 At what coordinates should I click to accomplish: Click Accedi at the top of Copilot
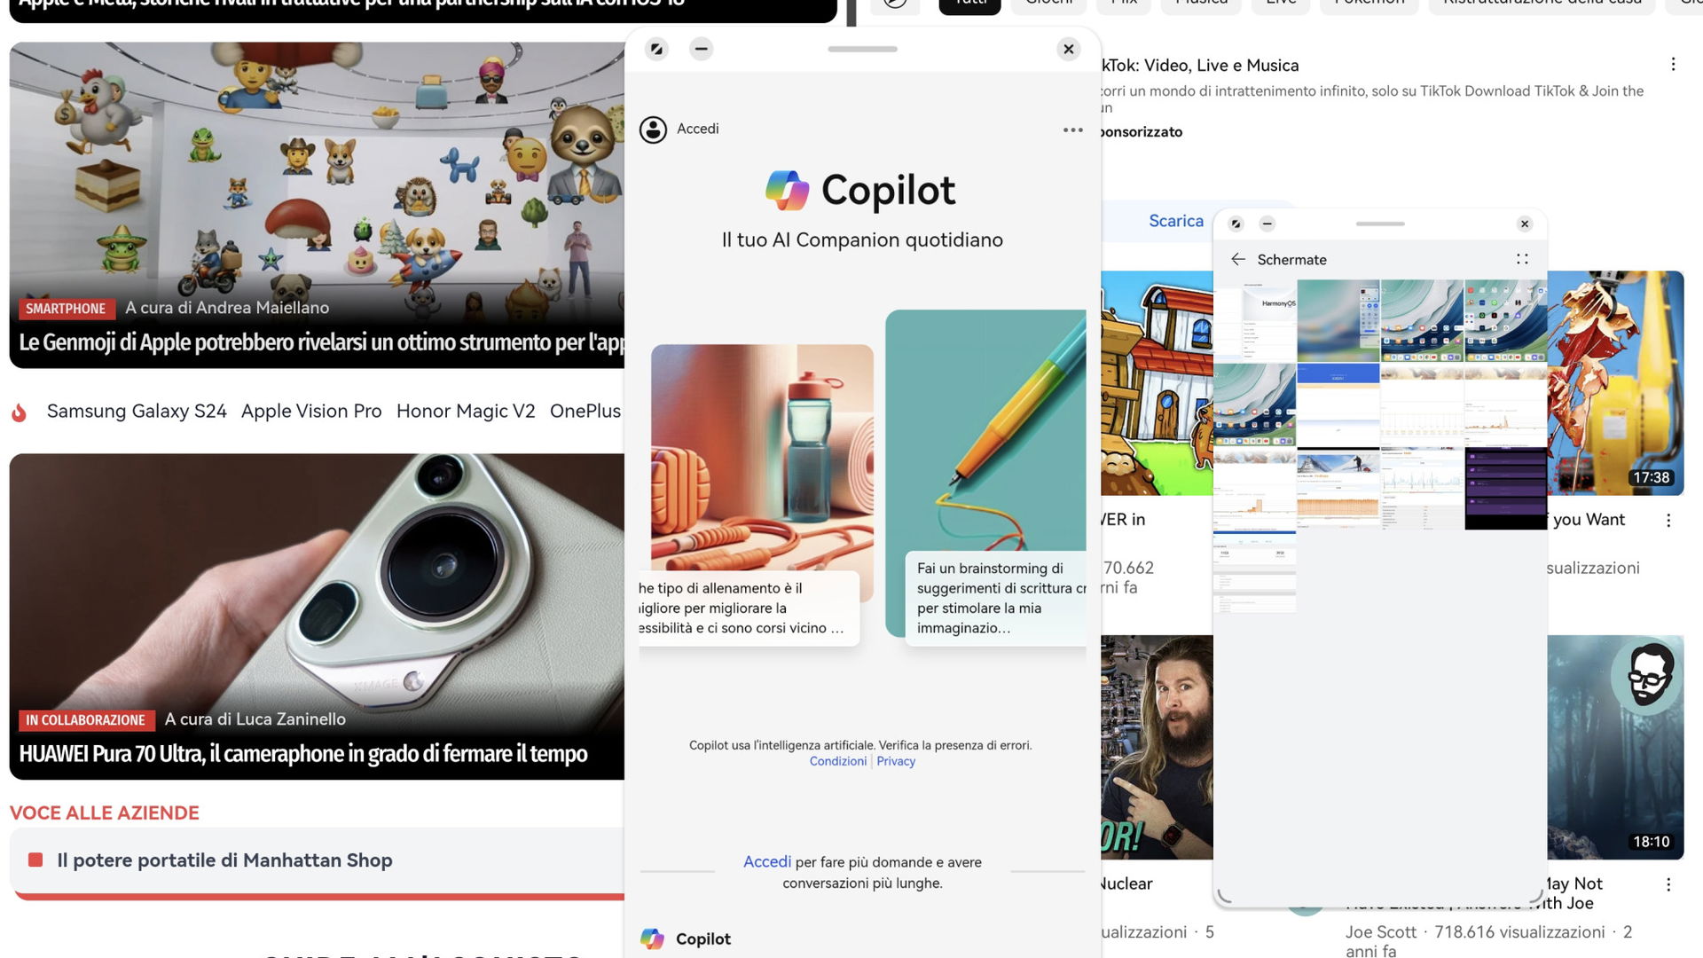(697, 129)
